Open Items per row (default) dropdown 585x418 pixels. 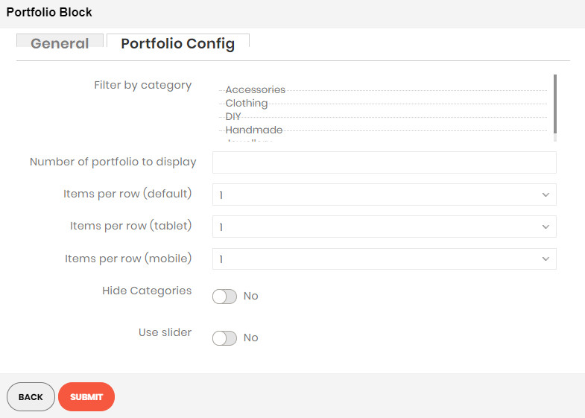[385, 194]
